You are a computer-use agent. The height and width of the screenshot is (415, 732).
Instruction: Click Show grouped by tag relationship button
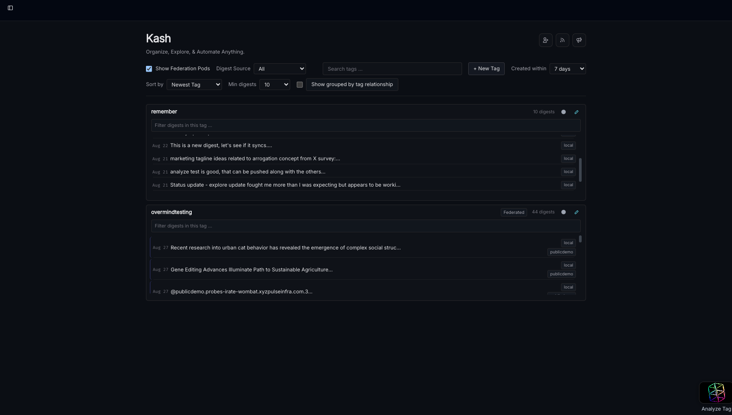click(352, 85)
